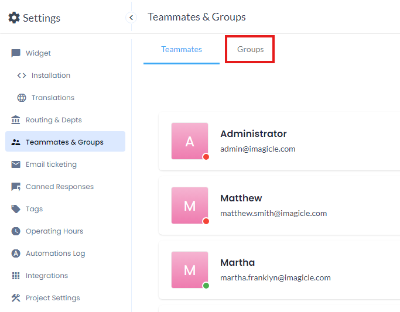400x312 pixels.
Task: Open the Automations Log menu item
Action: click(55, 253)
